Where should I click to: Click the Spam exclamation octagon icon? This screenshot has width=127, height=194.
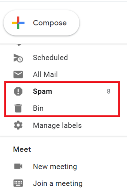(x=18, y=91)
